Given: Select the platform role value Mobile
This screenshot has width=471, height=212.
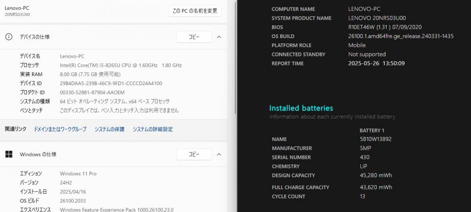Looking at the screenshot, I should tap(357, 45).
